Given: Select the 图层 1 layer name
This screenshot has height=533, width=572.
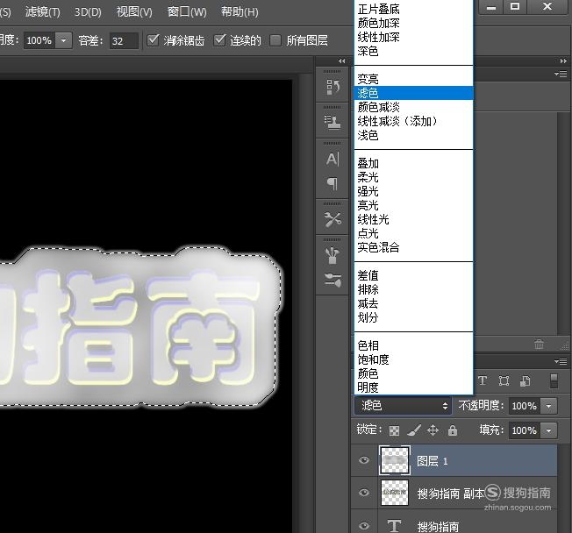Looking at the screenshot, I should coord(433,461).
